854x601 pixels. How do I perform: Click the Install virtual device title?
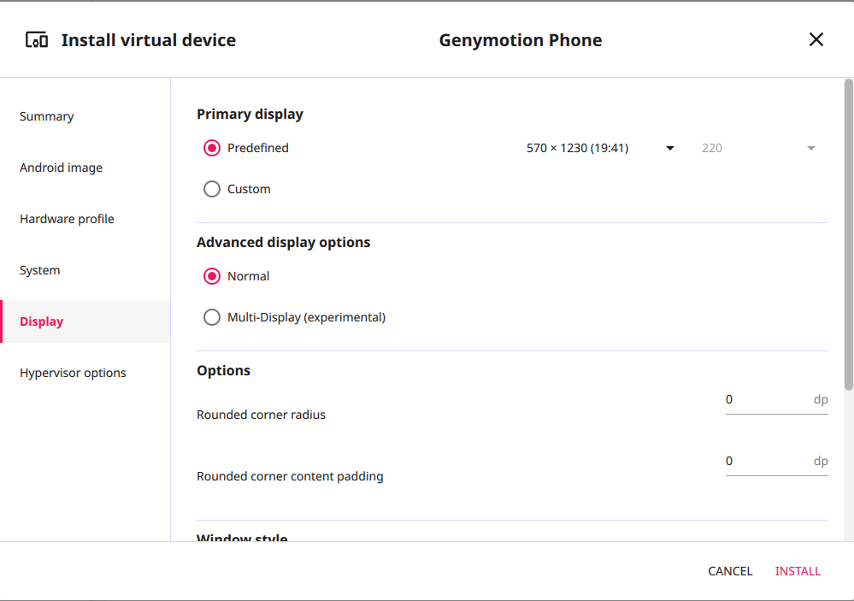[x=148, y=39]
